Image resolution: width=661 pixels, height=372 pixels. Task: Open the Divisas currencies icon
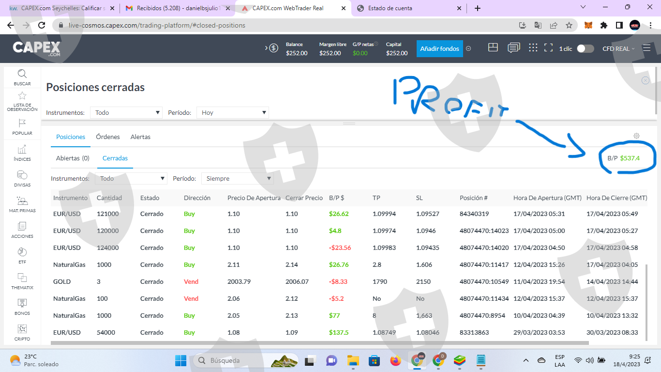point(22,175)
